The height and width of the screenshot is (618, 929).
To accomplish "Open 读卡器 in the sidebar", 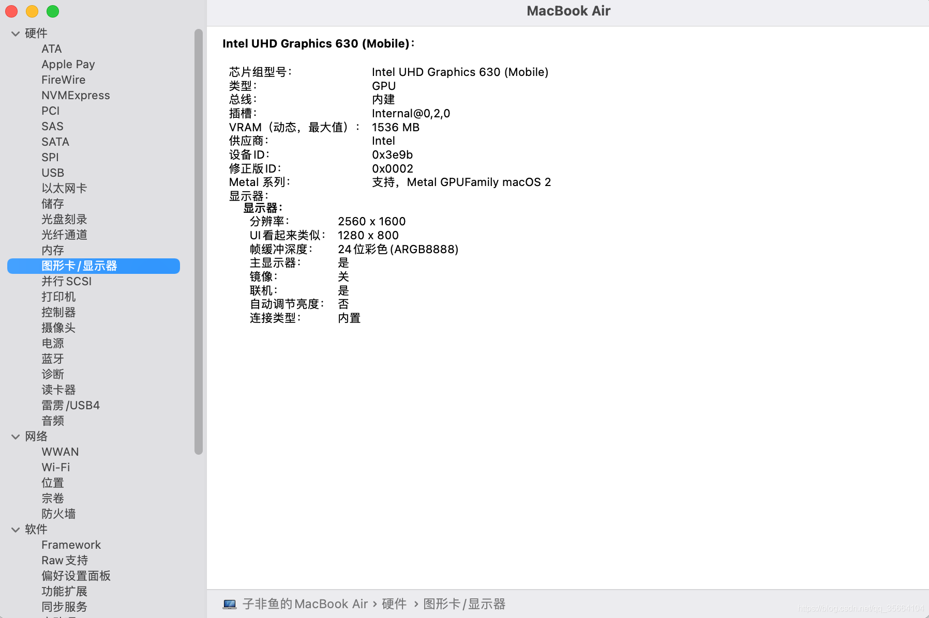I will click(x=58, y=390).
